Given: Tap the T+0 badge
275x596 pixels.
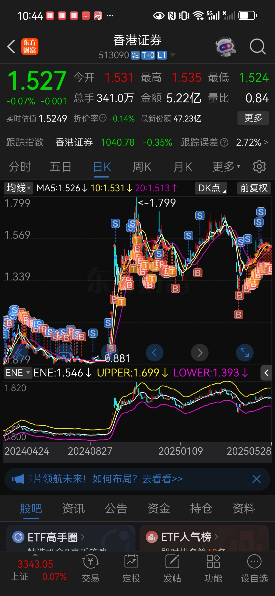Looking at the screenshot, I should (x=148, y=55).
